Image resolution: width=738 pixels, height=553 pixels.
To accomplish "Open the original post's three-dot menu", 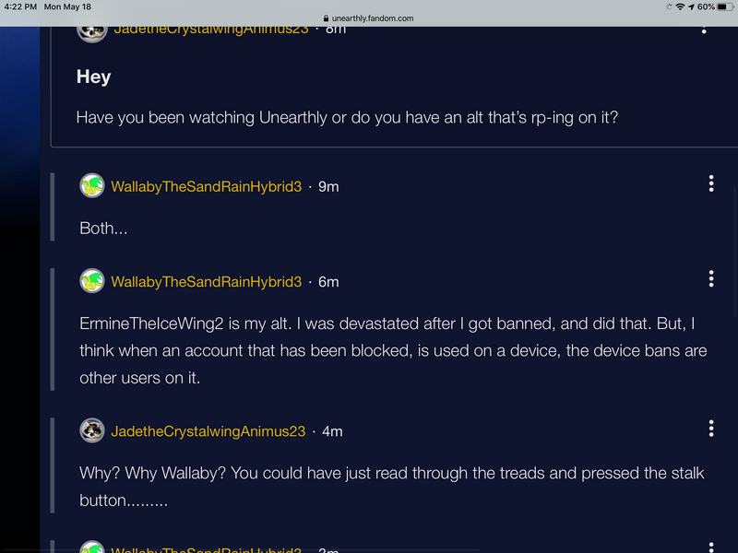I will click(x=704, y=29).
